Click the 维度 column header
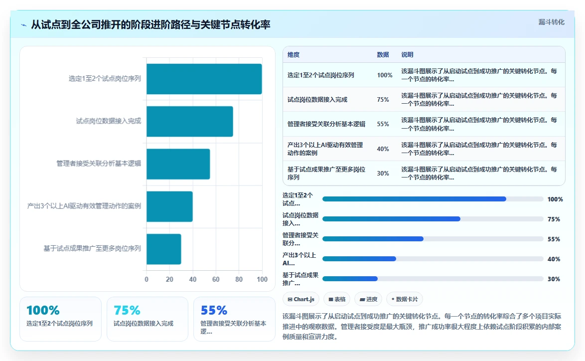This screenshot has width=585, height=361. click(293, 54)
